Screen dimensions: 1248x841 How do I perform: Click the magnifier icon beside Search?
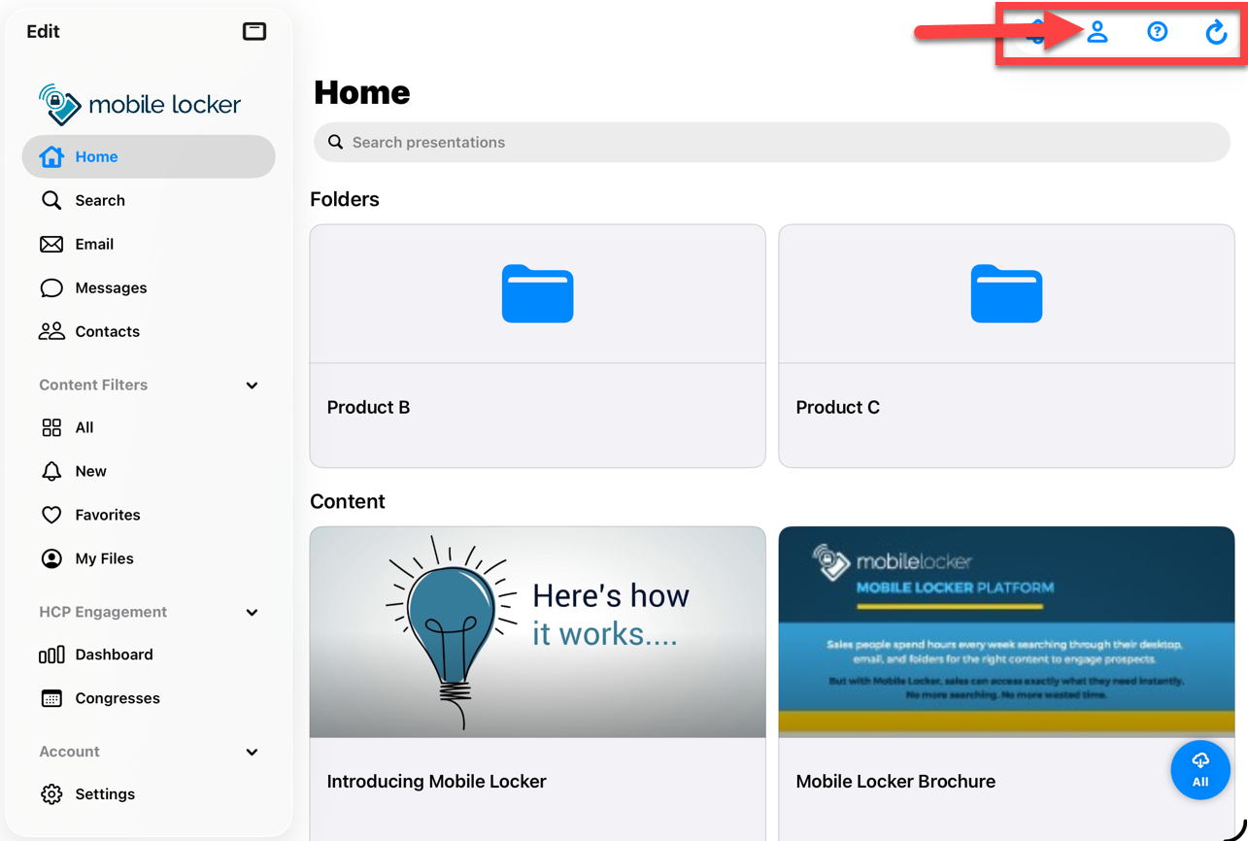click(51, 200)
